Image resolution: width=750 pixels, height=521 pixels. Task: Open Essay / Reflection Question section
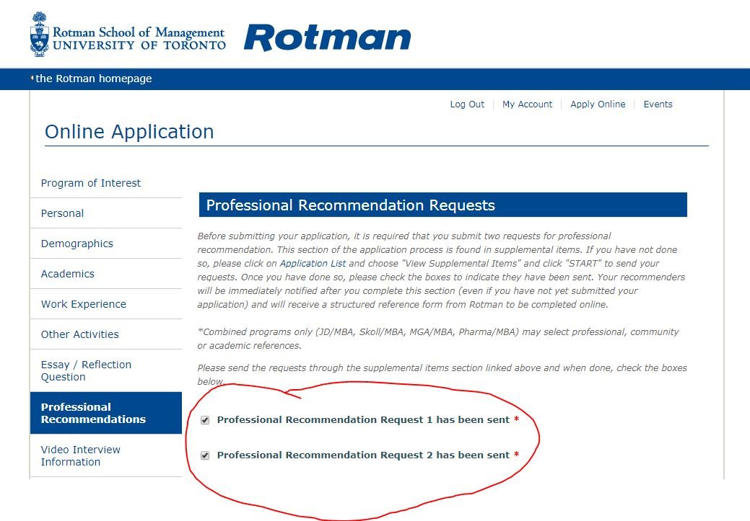pos(105,370)
